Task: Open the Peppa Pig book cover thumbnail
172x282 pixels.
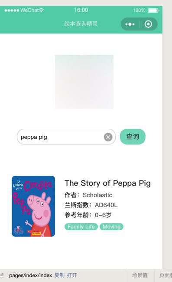Action: pyautogui.click(x=33, y=206)
